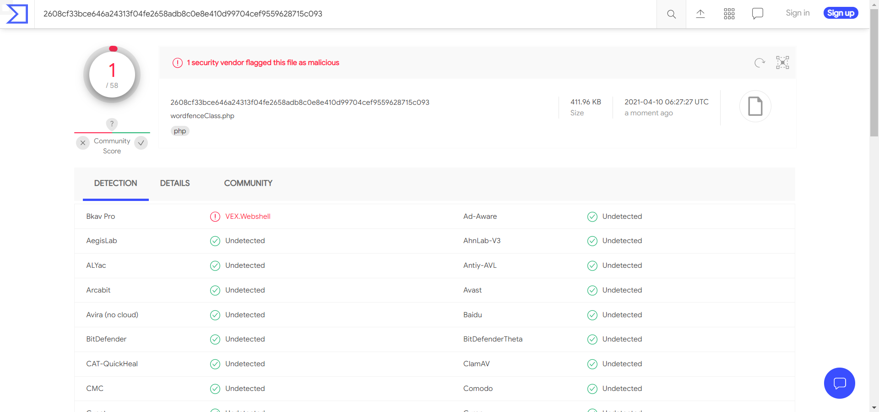Click Avira undetected check icon
Image resolution: width=879 pixels, height=412 pixels.
pos(215,315)
